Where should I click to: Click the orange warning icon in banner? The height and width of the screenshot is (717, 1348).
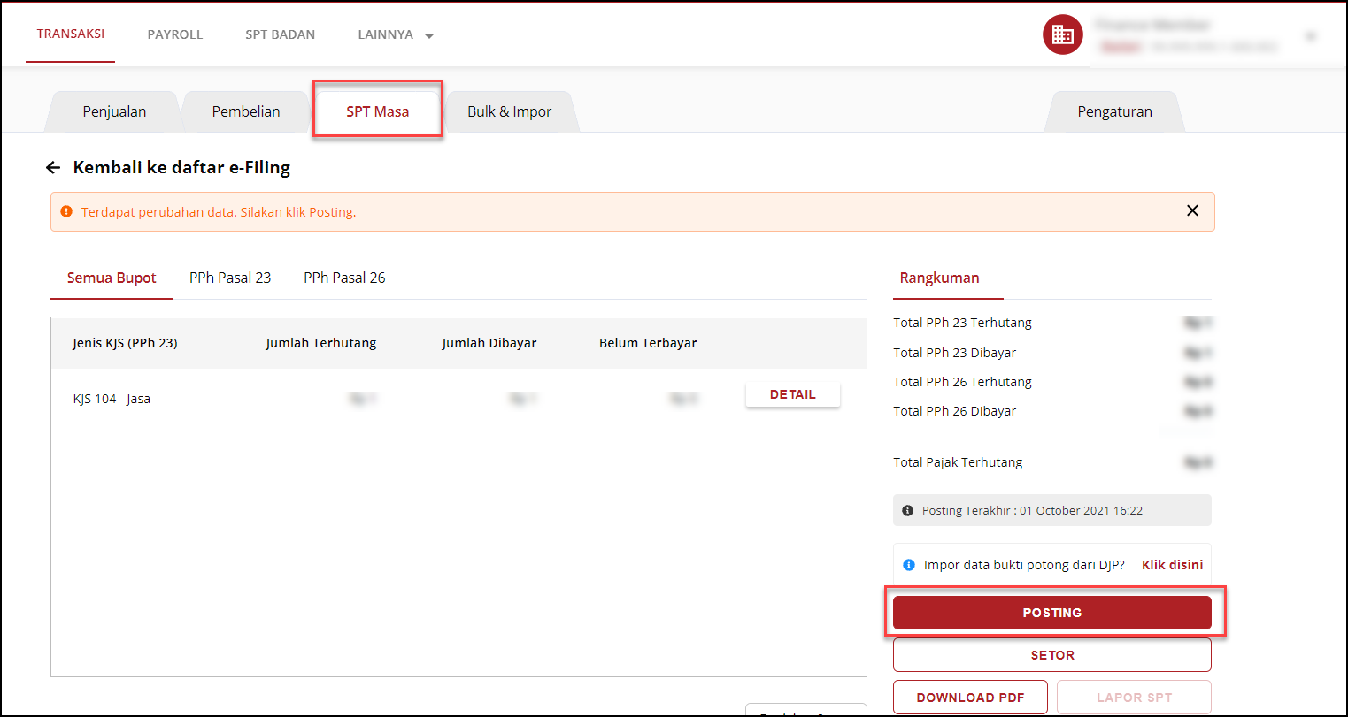tap(66, 212)
